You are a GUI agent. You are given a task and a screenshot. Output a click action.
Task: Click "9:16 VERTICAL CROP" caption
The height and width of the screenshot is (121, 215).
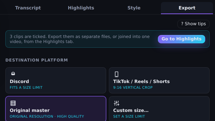pos(133,87)
